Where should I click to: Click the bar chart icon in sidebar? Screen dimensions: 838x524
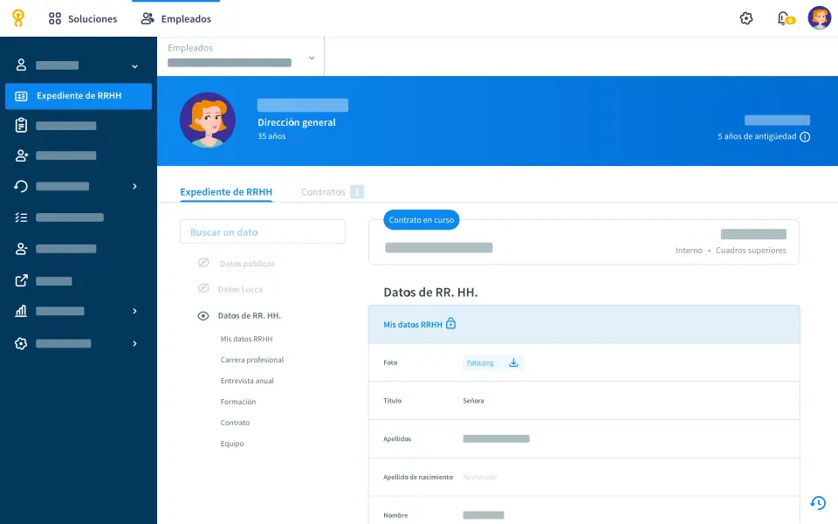tap(21, 311)
